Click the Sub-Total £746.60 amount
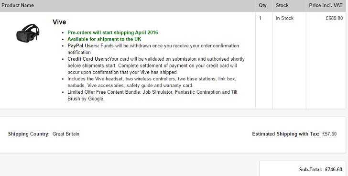This screenshot has height=176, width=348. click(334, 170)
